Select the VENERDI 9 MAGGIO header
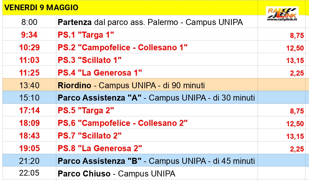 (x=41, y=8)
